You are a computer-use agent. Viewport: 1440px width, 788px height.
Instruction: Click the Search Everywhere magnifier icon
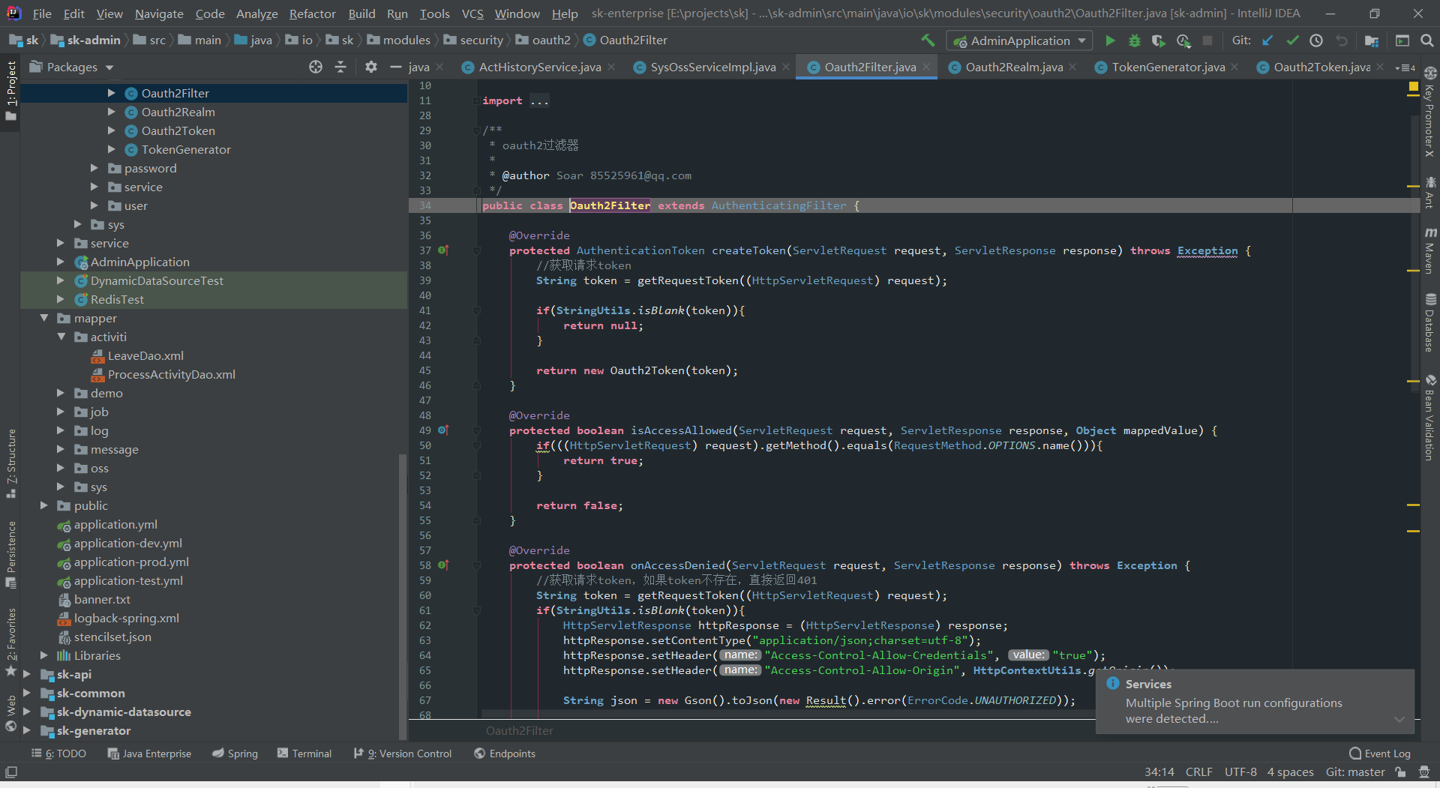point(1427,40)
